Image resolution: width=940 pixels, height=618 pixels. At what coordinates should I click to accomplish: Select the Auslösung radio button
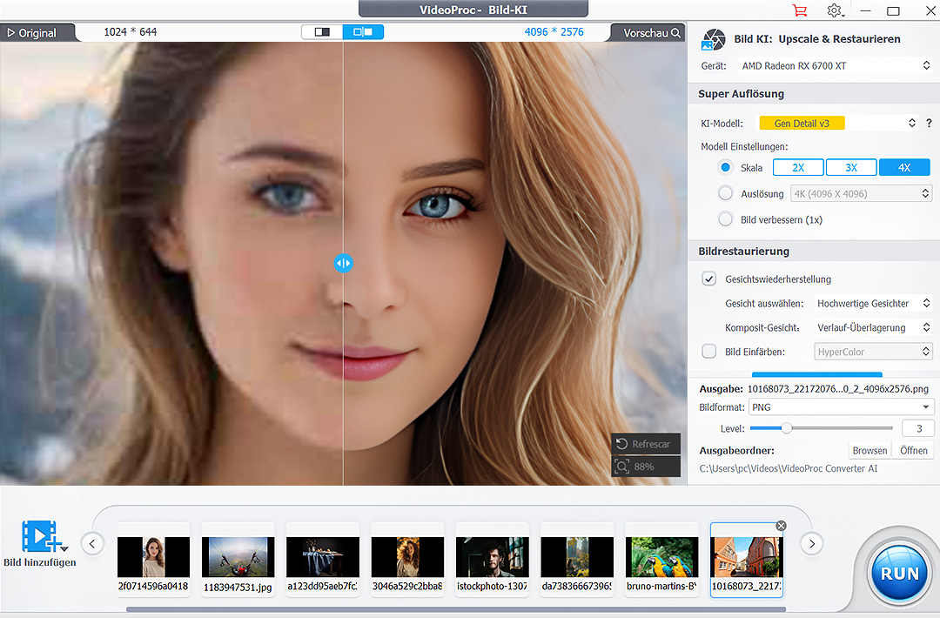(x=725, y=194)
